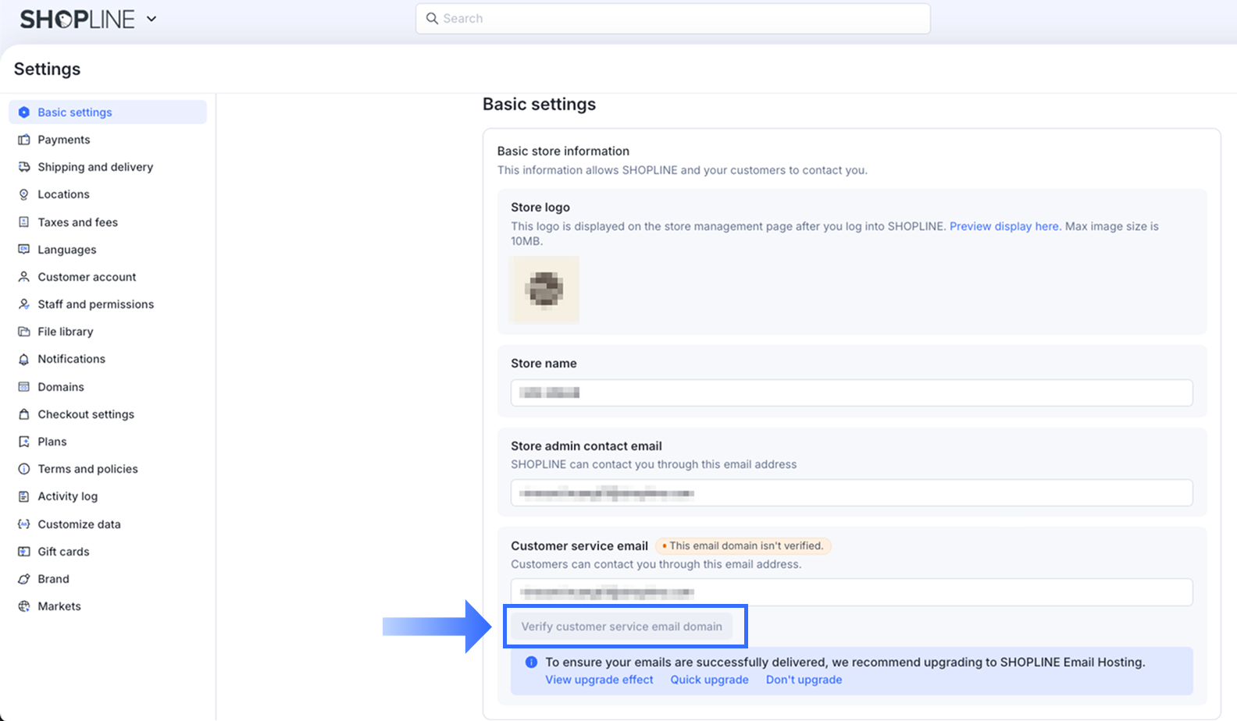Click the Don't upgrade link
1237x721 pixels.
click(x=804, y=680)
